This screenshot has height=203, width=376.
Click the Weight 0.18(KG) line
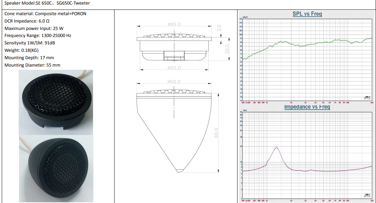pyautogui.click(x=21, y=50)
